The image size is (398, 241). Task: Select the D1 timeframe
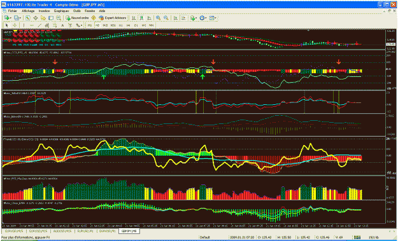[136, 25]
